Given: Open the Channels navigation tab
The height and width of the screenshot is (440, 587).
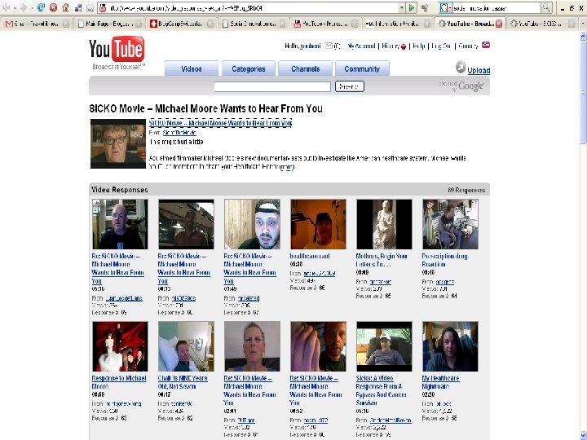Looking at the screenshot, I should (x=305, y=68).
